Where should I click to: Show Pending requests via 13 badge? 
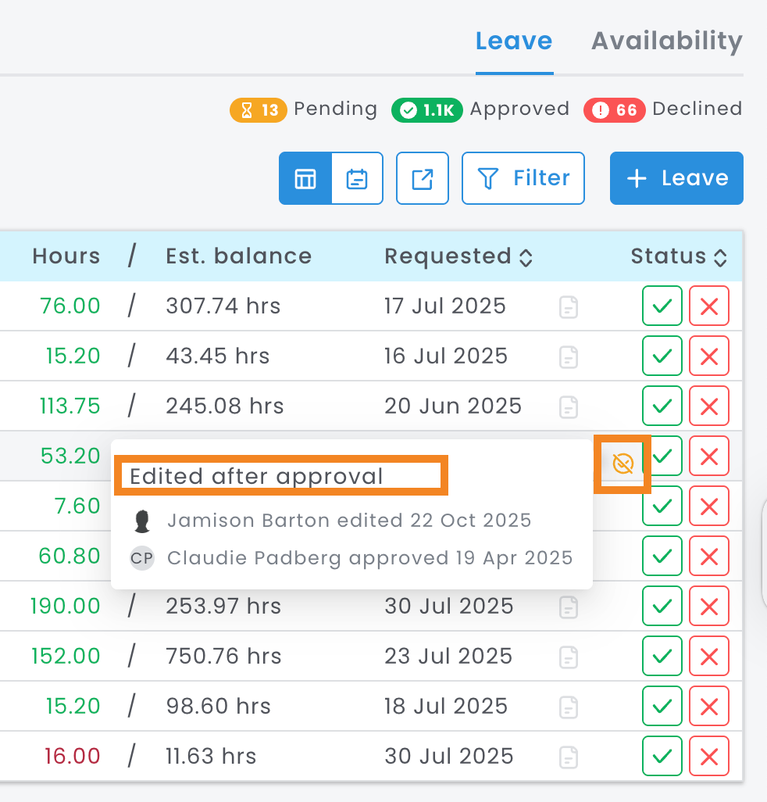point(259,109)
